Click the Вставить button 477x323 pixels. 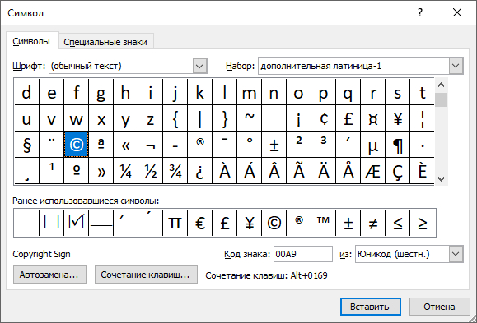pyautogui.click(x=371, y=307)
